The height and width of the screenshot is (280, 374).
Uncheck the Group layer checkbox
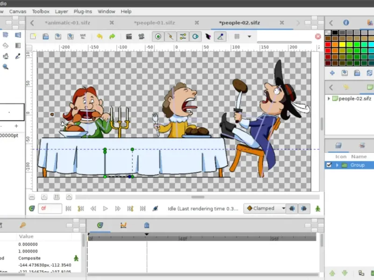[x=329, y=165]
